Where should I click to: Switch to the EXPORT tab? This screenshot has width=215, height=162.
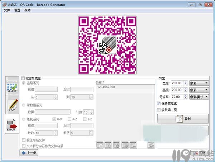pos(12,124)
